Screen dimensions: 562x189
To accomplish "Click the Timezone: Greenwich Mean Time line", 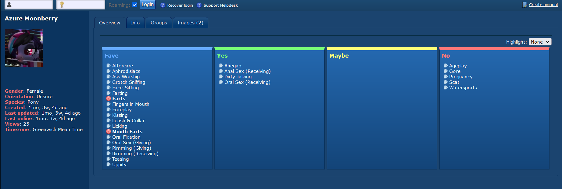I will pyautogui.click(x=44, y=130).
